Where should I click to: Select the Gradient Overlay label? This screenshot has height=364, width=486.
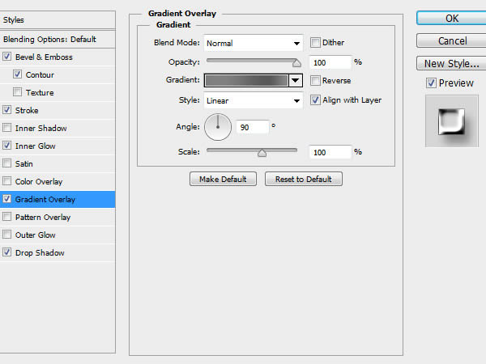(45, 199)
